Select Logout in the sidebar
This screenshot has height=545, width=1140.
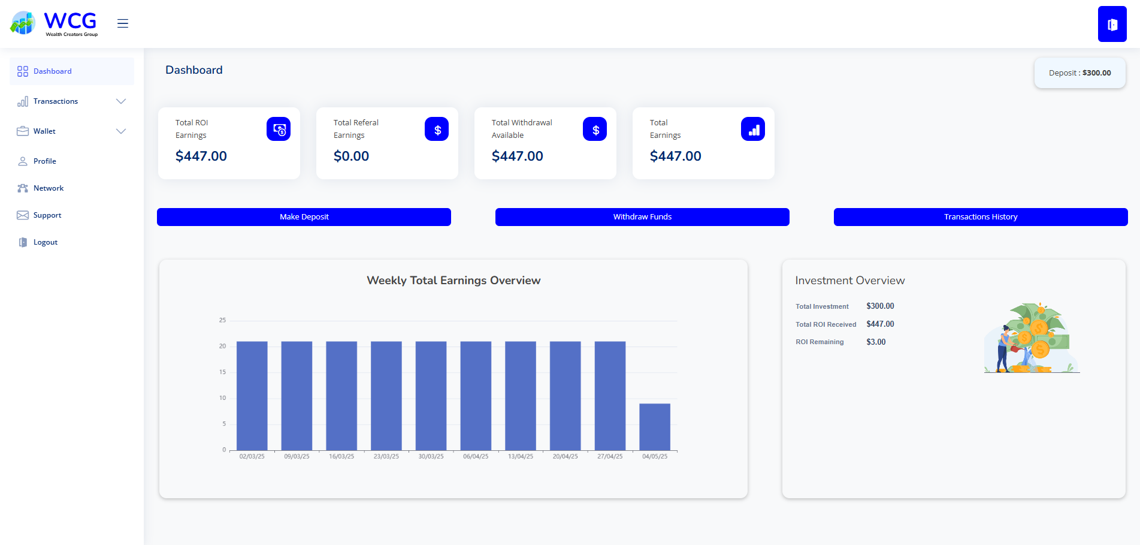(45, 242)
